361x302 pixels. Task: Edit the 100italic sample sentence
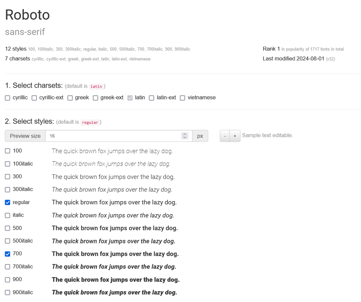111,164
